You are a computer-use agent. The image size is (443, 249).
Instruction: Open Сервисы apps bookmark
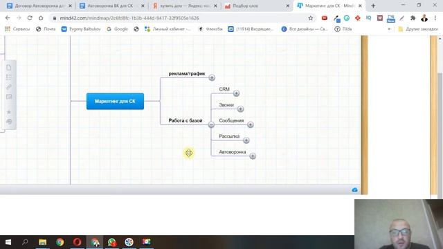[x=17, y=29]
